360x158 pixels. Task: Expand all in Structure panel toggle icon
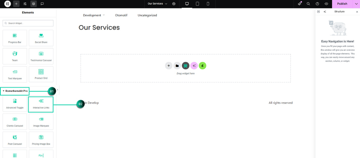tap(318, 12)
